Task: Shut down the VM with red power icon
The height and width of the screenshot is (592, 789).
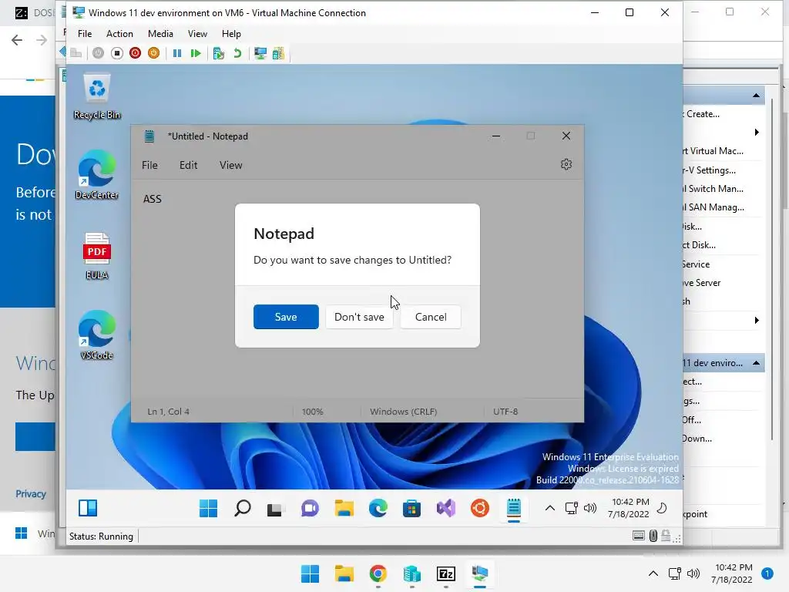Action: click(x=135, y=53)
